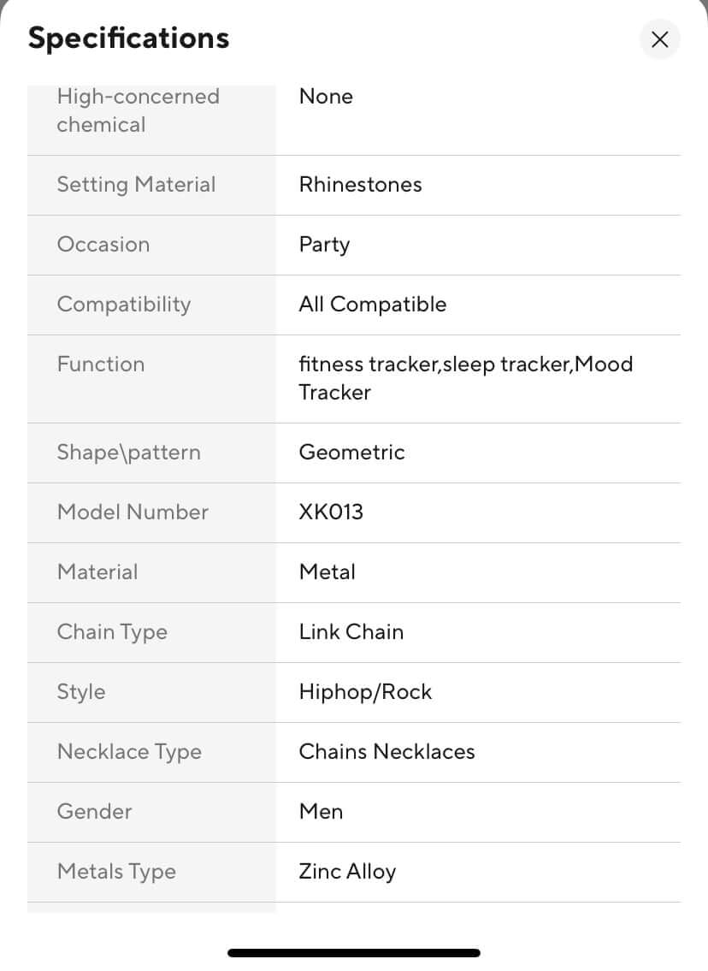Tap the Function row label
708x971 pixels.
(100, 364)
